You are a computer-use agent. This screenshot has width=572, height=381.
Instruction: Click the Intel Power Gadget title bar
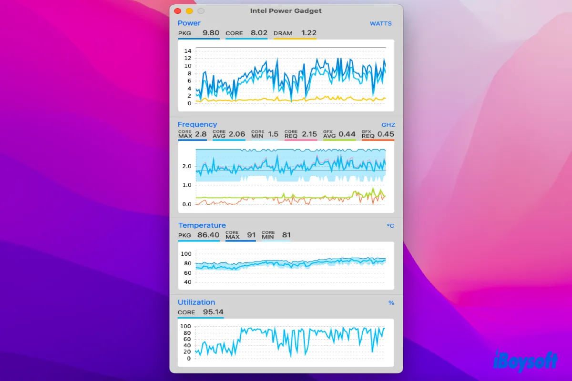[x=286, y=11]
